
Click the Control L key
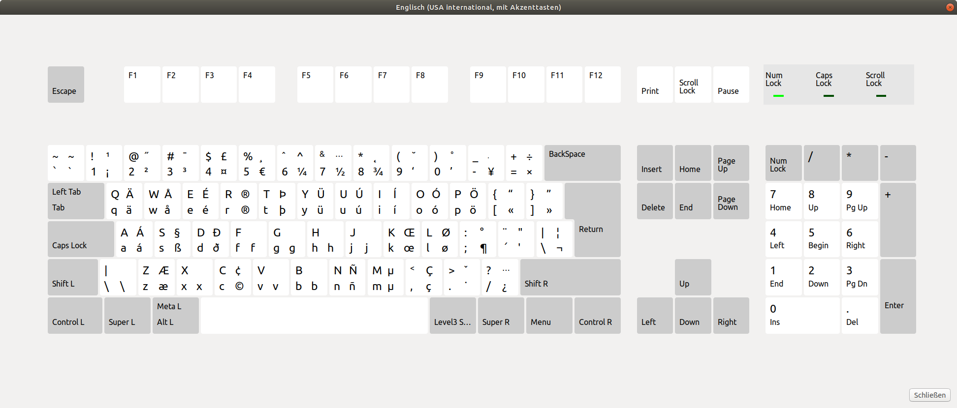click(x=75, y=316)
